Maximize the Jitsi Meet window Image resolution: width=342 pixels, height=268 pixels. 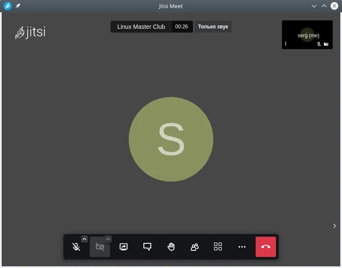pyautogui.click(x=324, y=6)
